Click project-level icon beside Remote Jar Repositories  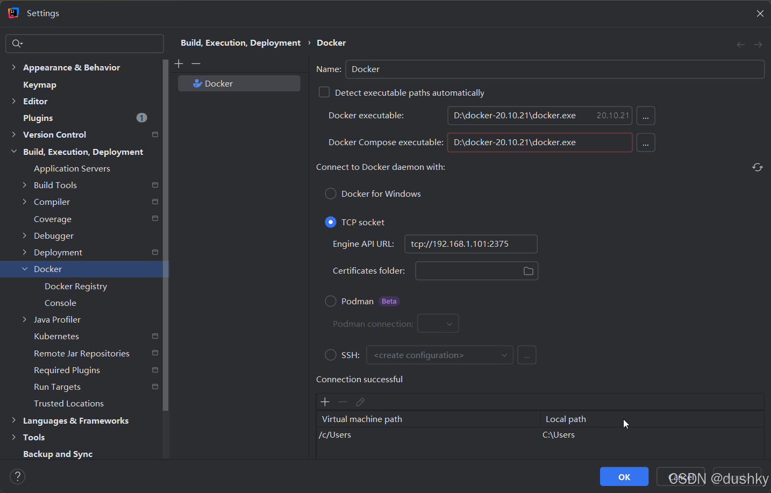coord(155,353)
